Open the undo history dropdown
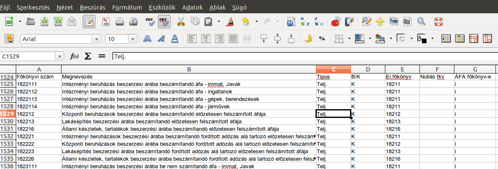The height and width of the screenshot is (169, 498). [256, 22]
